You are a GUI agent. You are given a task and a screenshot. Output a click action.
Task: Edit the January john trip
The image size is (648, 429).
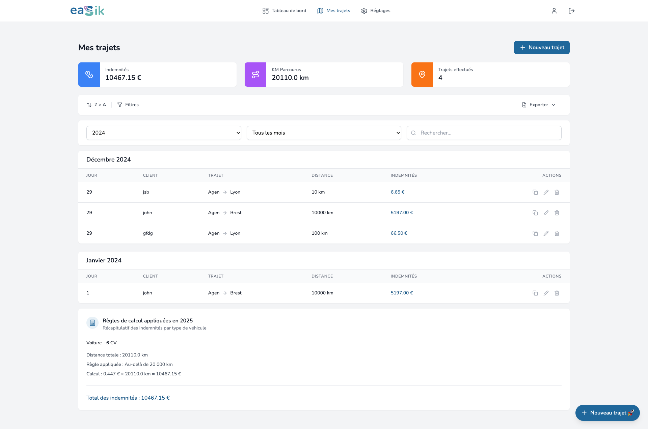pyautogui.click(x=546, y=293)
